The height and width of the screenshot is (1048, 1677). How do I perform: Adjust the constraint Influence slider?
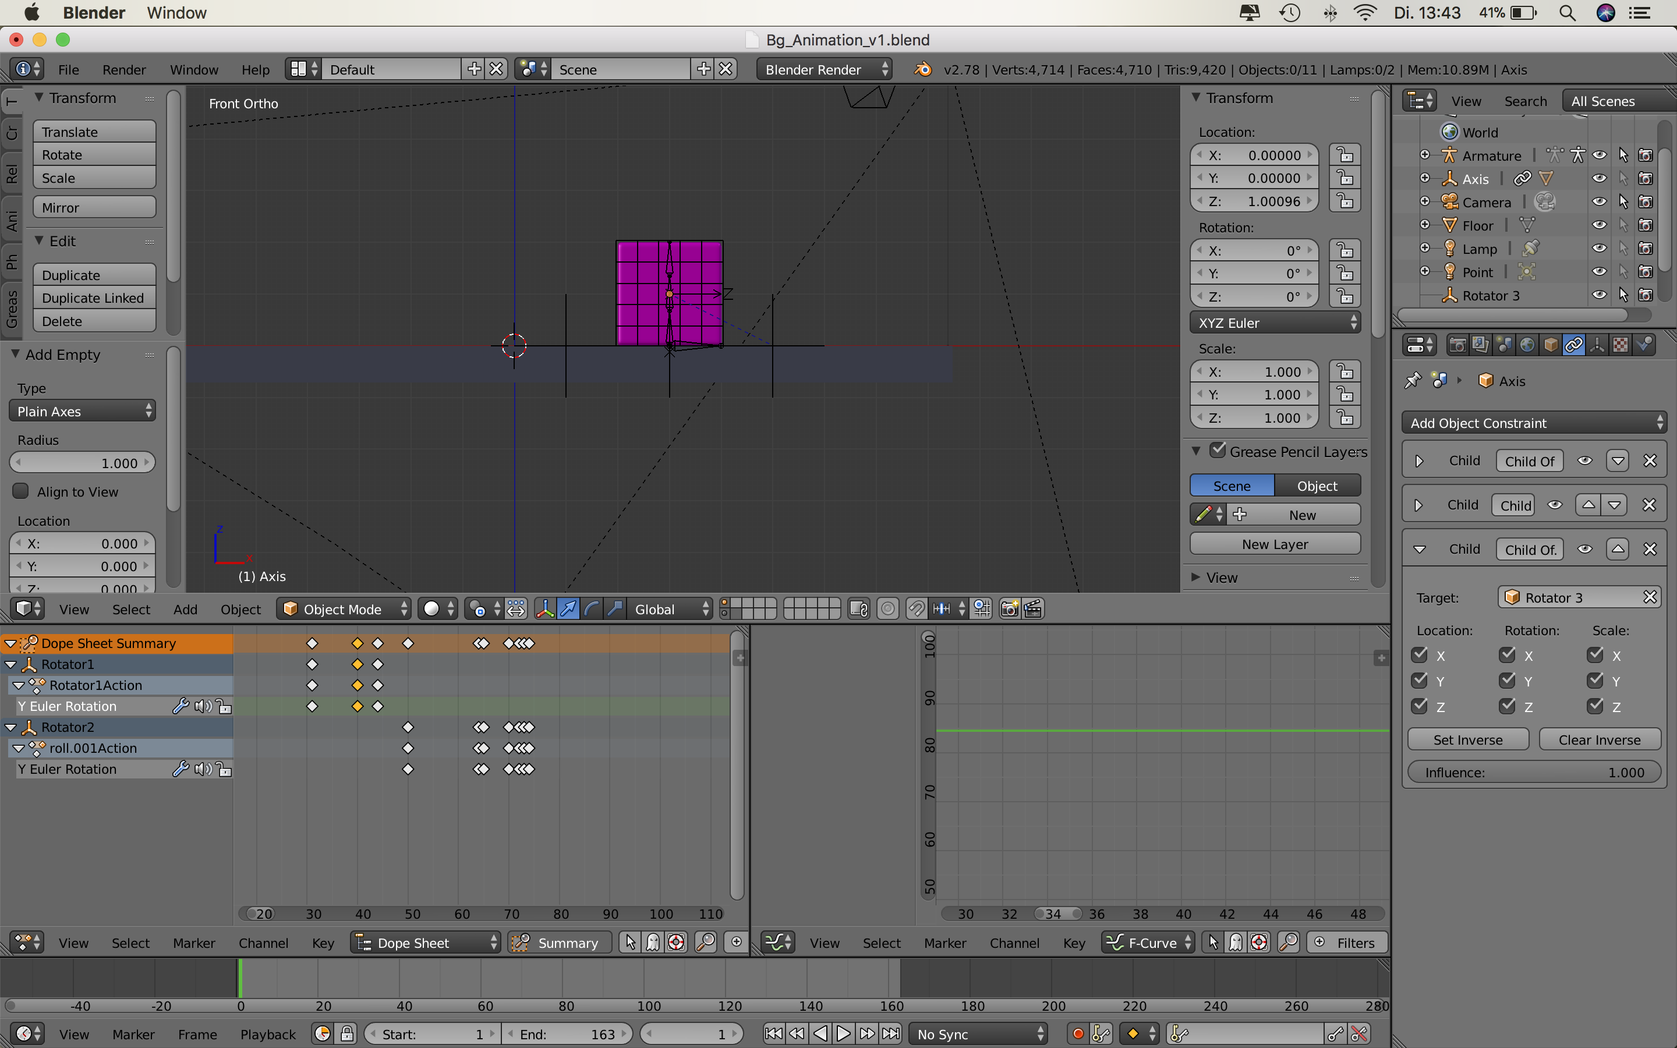click(x=1534, y=772)
